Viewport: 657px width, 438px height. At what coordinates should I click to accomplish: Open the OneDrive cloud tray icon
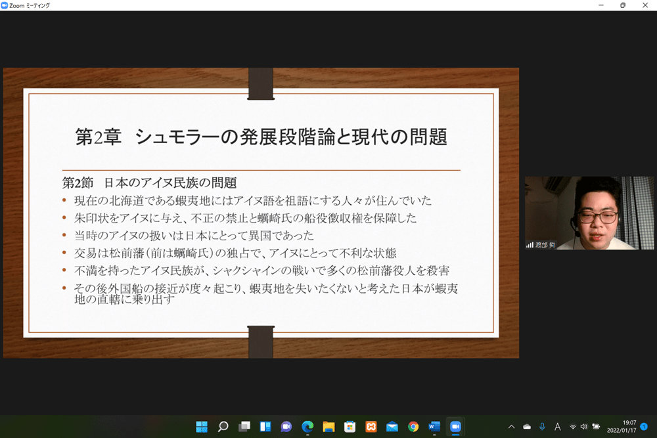[526, 427]
